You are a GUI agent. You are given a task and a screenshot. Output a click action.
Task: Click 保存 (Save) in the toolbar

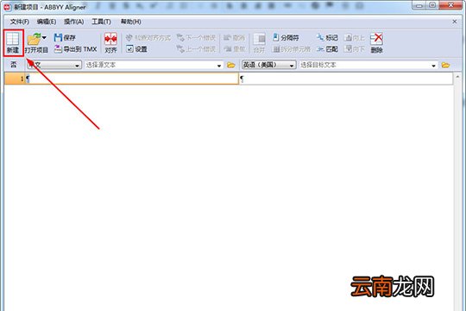click(65, 37)
